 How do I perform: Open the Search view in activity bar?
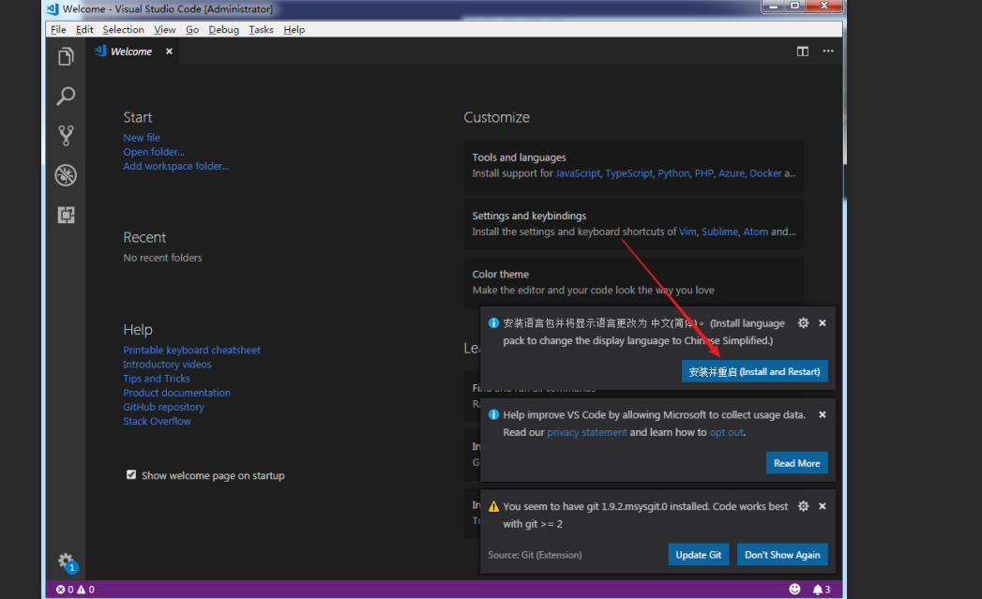coord(66,96)
